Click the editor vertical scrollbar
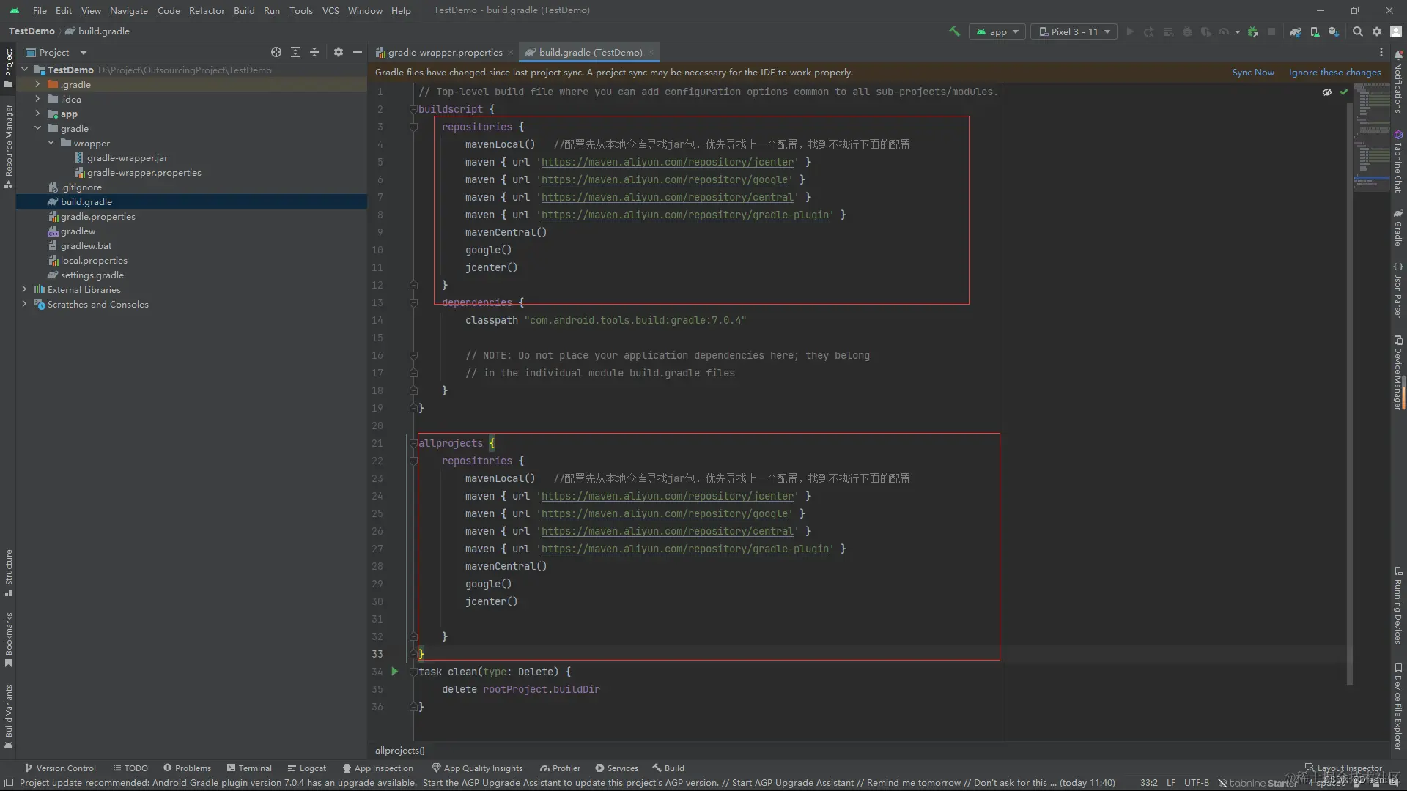The image size is (1407, 791). 1349,393
